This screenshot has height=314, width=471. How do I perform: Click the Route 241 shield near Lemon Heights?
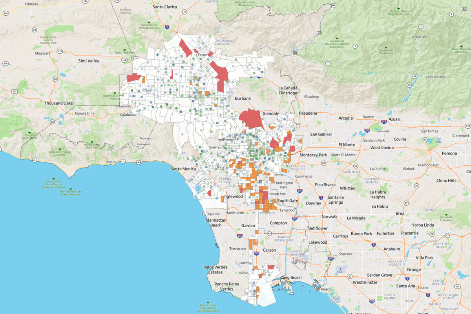click(457, 287)
